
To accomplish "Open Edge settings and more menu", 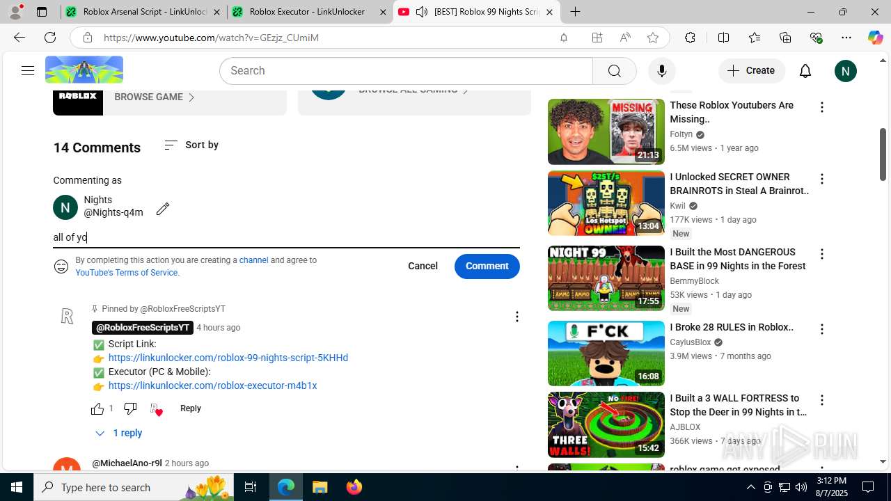I will coord(846,38).
